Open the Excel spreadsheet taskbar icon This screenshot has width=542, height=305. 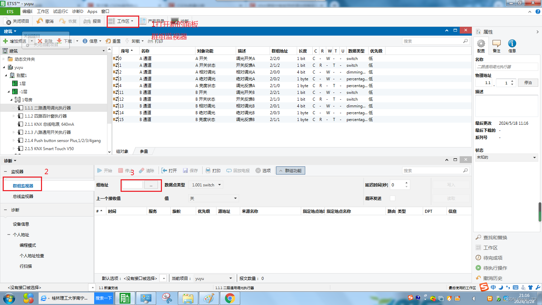coord(125,299)
